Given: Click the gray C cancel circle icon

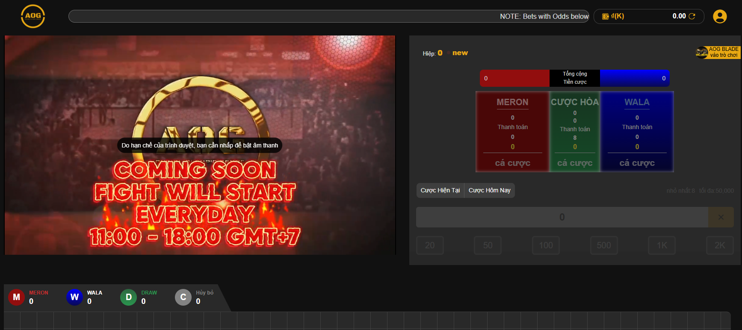Looking at the screenshot, I should tap(183, 297).
